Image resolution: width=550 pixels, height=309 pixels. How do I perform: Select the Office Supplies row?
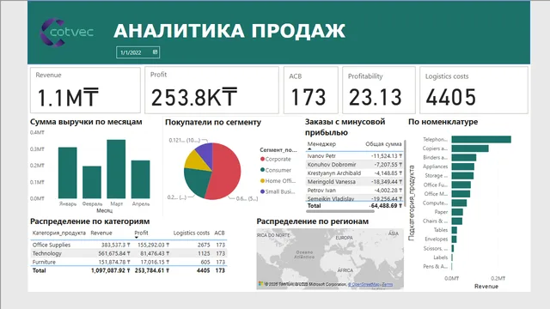click(x=129, y=245)
